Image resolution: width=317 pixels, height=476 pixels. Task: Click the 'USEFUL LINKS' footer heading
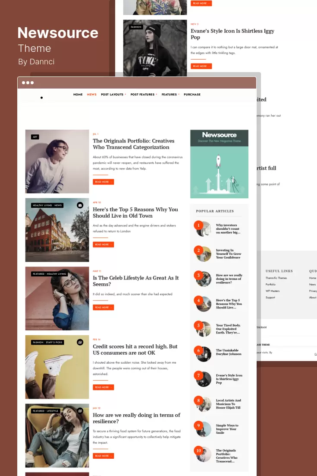point(279,271)
